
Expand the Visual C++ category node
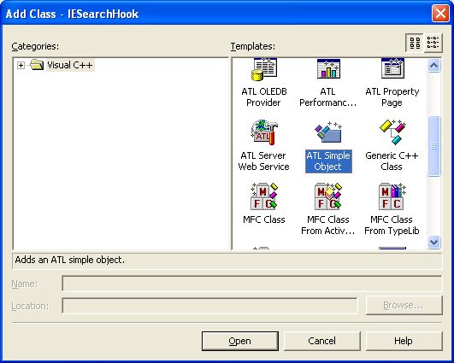pyautogui.click(x=21, y=66)
